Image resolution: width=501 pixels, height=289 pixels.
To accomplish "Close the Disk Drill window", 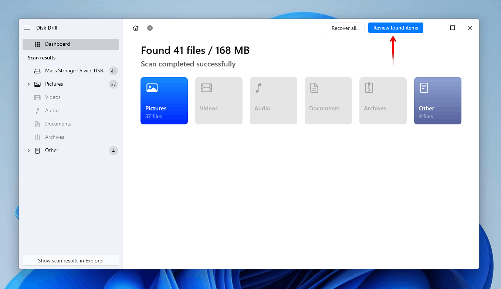I will [470, 28].
